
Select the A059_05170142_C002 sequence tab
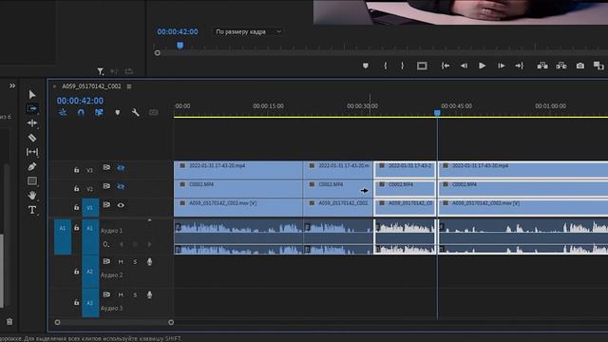91,86
